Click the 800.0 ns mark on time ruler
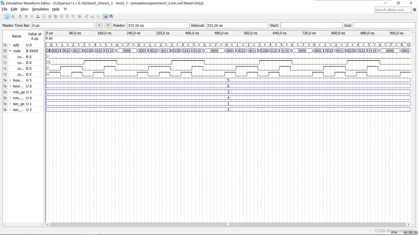The image size is (418, 235). (x=338, y=33)
